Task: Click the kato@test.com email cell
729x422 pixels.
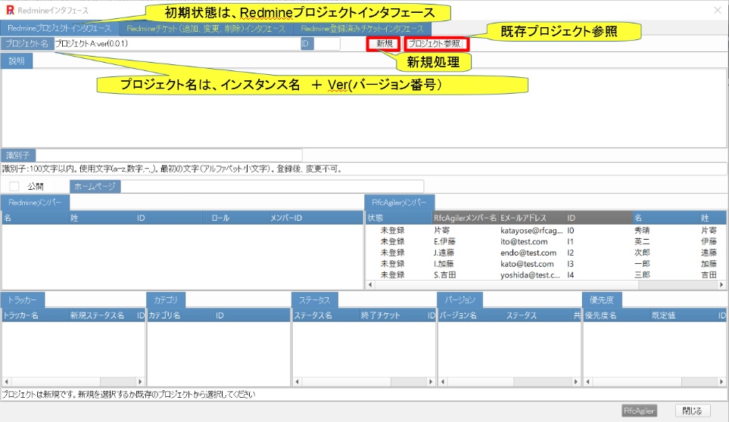Action: (527, 264)
